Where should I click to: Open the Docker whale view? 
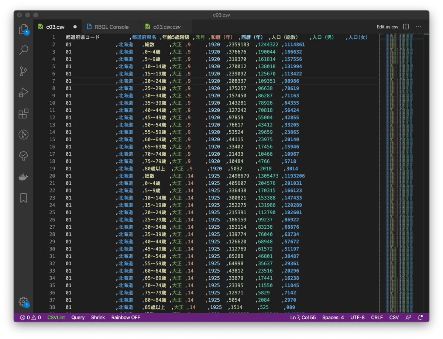point(24,177)
